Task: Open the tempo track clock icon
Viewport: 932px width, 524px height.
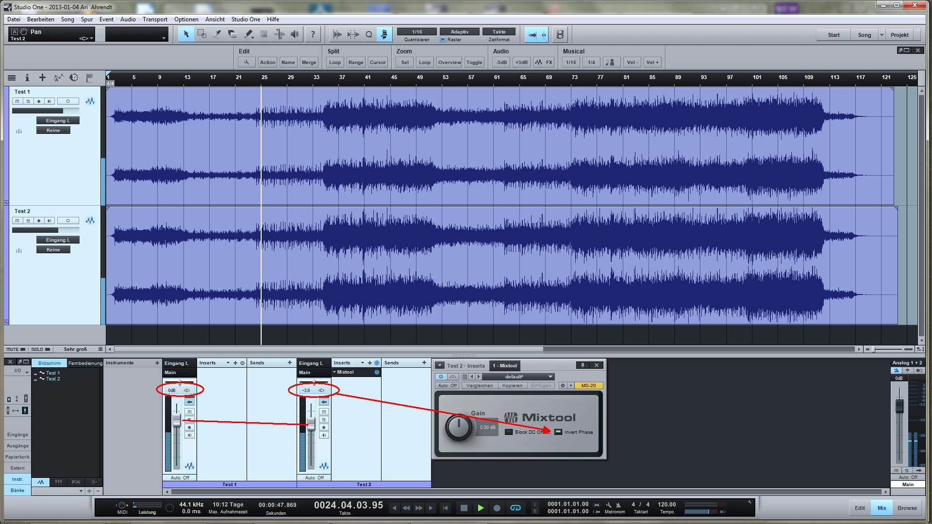Action: pyautogui.click(x=74, y=78)
